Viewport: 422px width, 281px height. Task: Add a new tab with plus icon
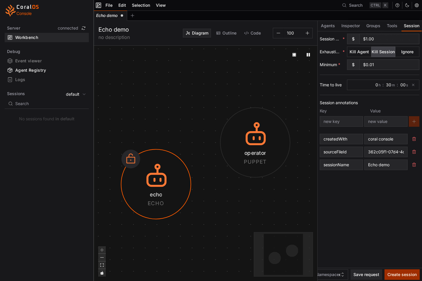132,16
